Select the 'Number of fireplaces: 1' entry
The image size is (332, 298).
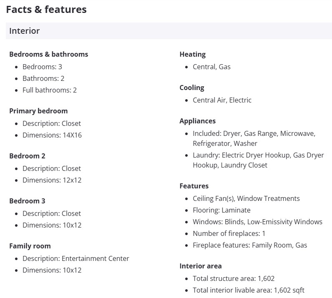[229, 233]
